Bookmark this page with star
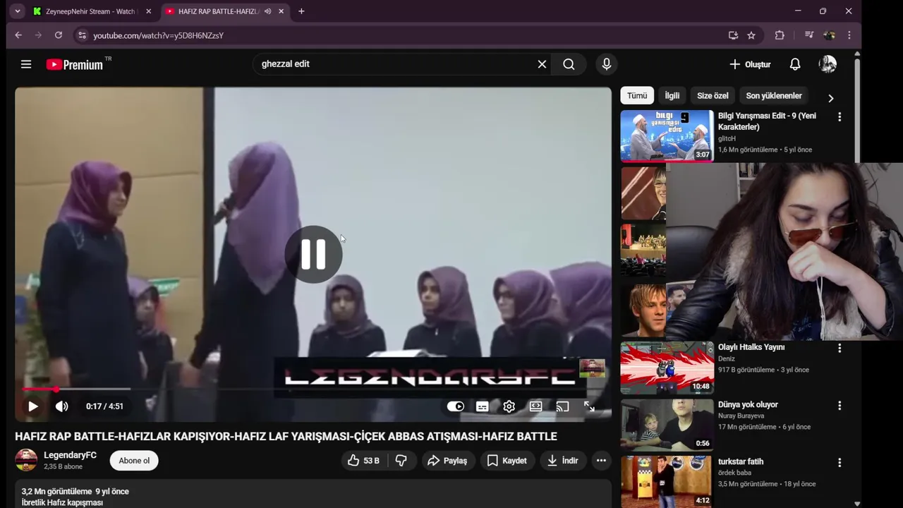Screen dimensions: 903x508 pyautogui.click(x=751, y=35)
